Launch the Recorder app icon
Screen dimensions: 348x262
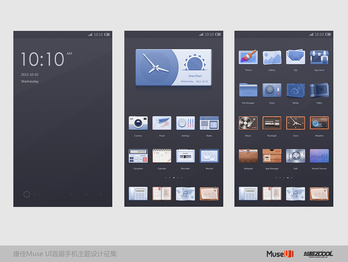click(185, 156)
